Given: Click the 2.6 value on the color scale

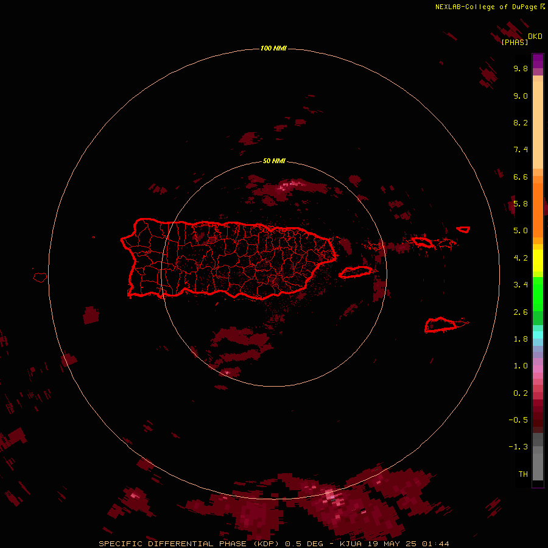Looking at the screenshot, I should coord(521,312).
